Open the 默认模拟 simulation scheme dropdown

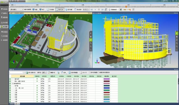17,9
